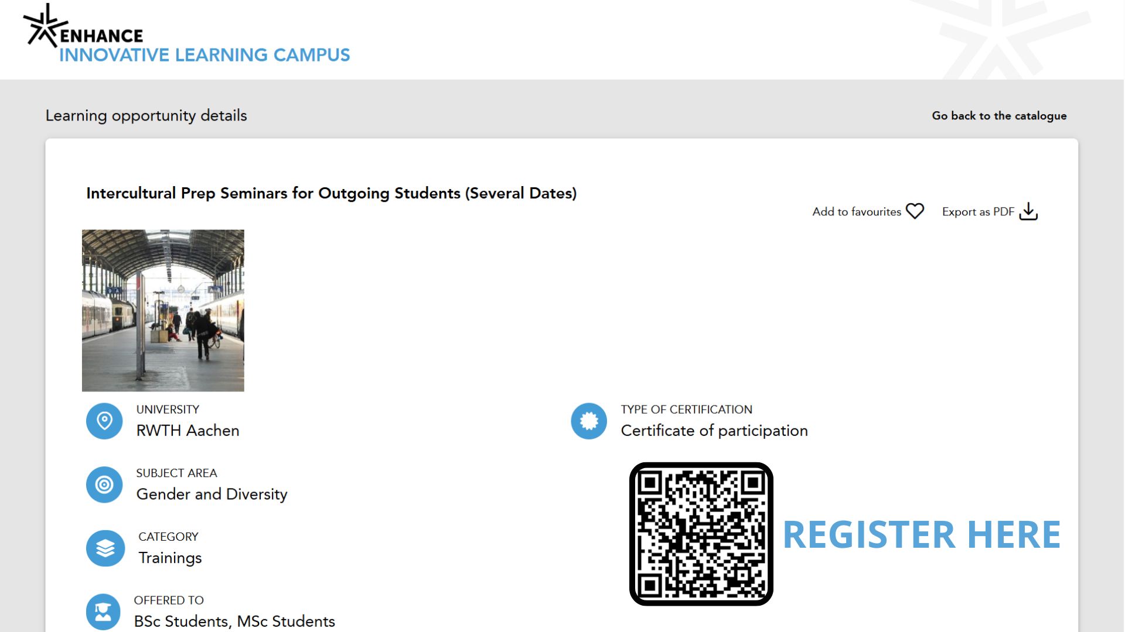Click the REGISTER HERE text
The width and height of the screenshot is (1125, 632).
click(x=921, y=534)
